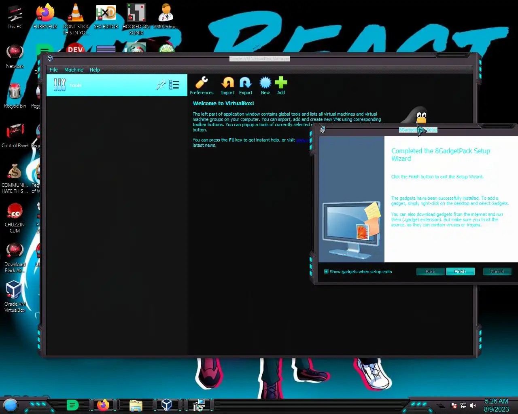Screen dimensions: 518x414
Task: Open Firefox from the taskbar
Action: click(x=103, y=405)
